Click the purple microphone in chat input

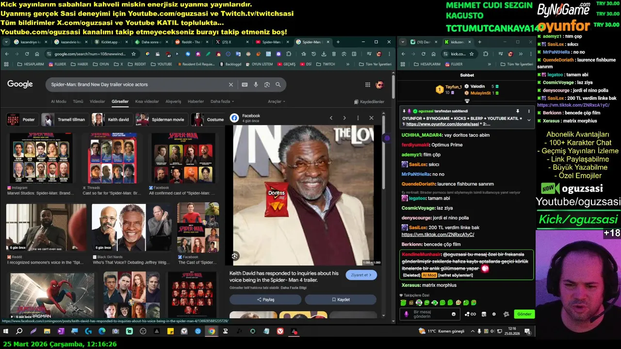point(406,314)
